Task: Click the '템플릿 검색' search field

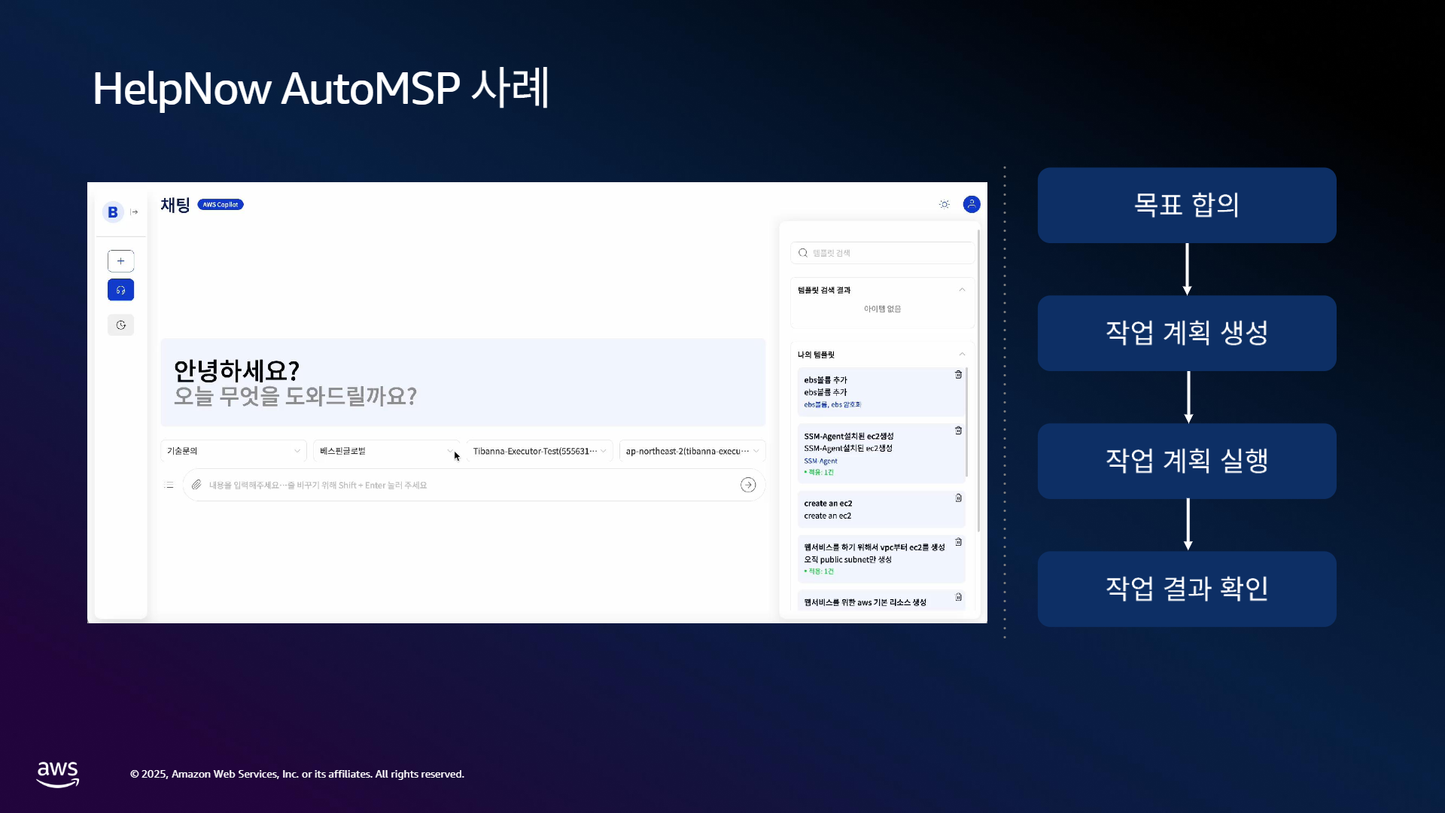Action: [883, 253]
